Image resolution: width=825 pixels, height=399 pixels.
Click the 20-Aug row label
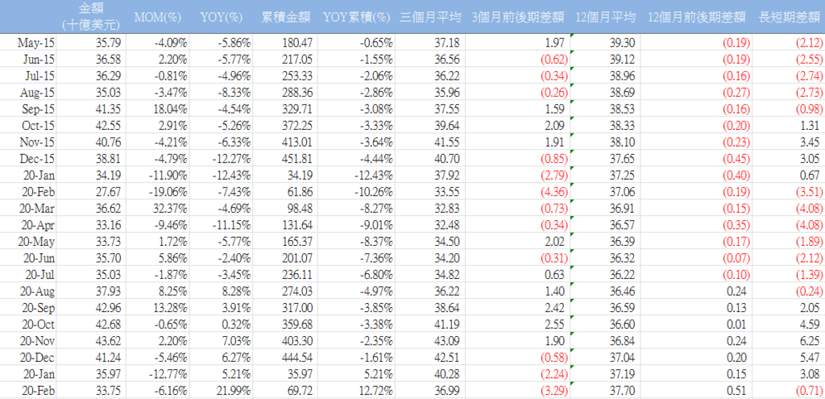point(37,292)
